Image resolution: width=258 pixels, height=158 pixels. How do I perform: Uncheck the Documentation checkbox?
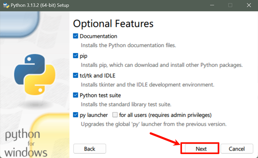coord(76,36)
